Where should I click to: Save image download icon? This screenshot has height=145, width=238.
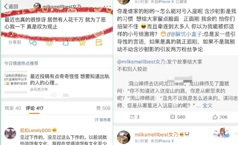tap(99, 42)
